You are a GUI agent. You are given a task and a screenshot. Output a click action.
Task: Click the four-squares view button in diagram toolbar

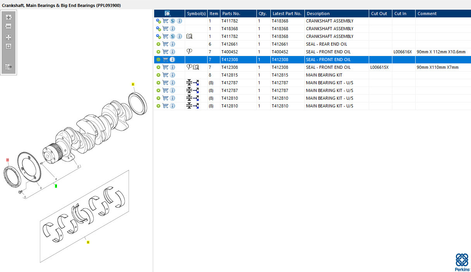tap(9, 37)
